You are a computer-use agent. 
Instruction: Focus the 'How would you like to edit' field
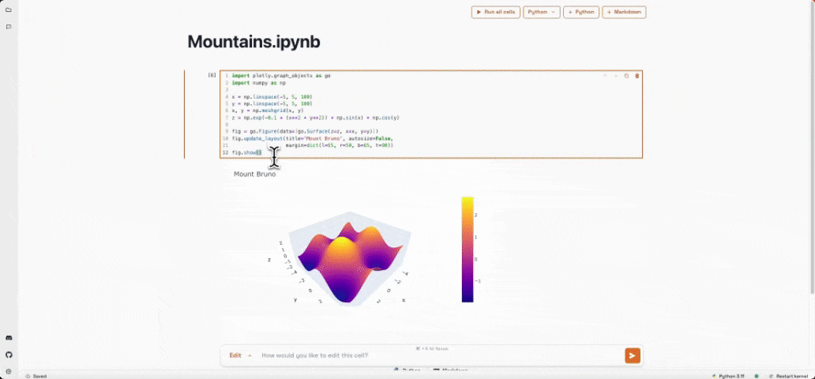point(434,355)
